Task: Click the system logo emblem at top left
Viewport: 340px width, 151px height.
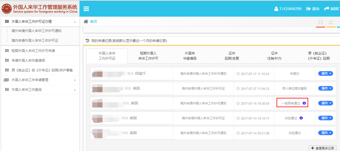Action: coord(6,8)
